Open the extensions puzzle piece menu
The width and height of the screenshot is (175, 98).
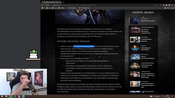pyautogui.click(x=167, y=5)
